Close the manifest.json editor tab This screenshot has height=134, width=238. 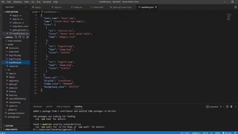click(x=156, y=7)
